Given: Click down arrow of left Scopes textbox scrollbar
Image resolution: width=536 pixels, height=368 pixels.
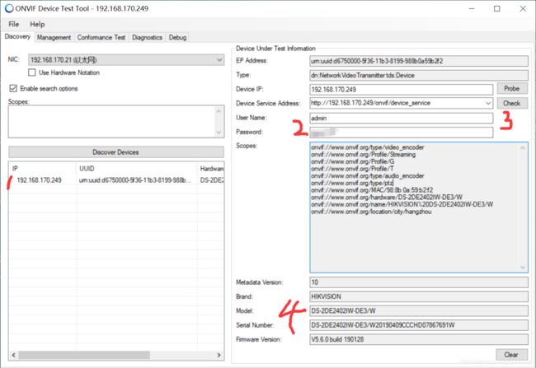Looking at the screenshot, I should tap(219, 133).
